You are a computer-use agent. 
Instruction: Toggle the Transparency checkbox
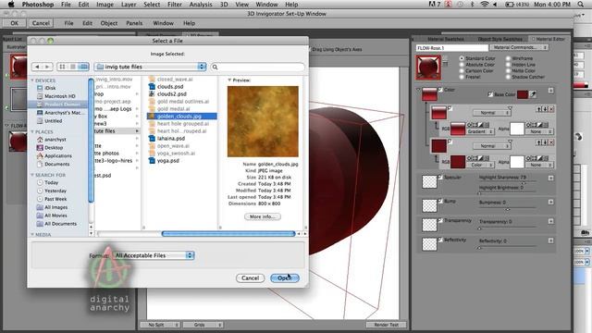pyautogui.click(x=440, y=220)
